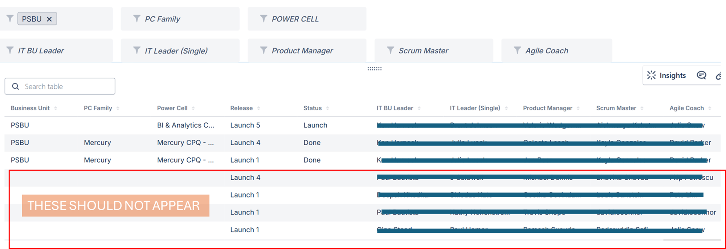Sort by the Release column arrows
This screenshot has width=726, height=249.
[258, 108]
